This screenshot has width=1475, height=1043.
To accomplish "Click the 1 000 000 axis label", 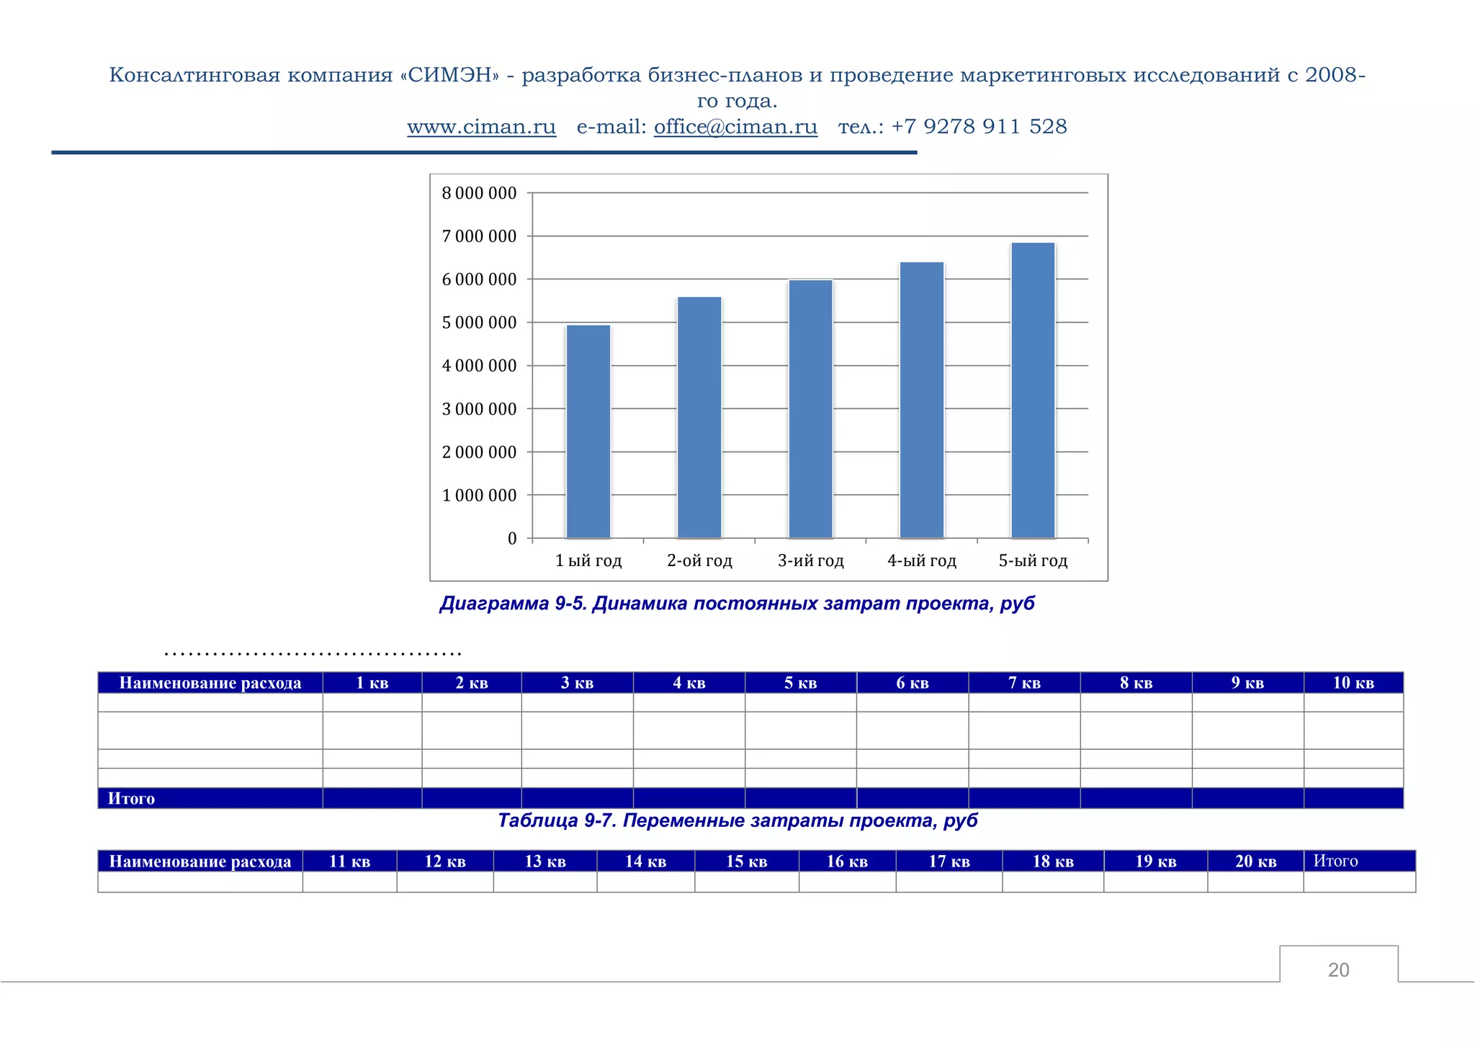I will coord(479,496).
